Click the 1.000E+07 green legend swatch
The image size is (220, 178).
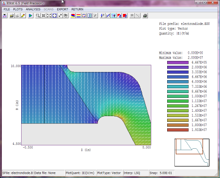coord(178,96)
